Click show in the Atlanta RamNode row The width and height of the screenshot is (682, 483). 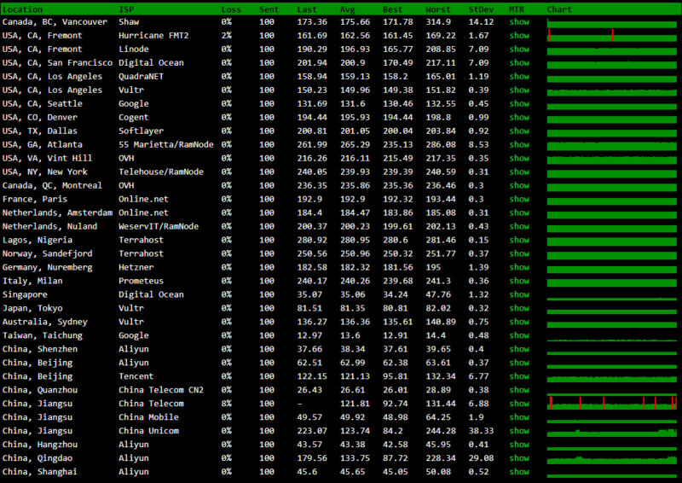(x=519, y=145)
